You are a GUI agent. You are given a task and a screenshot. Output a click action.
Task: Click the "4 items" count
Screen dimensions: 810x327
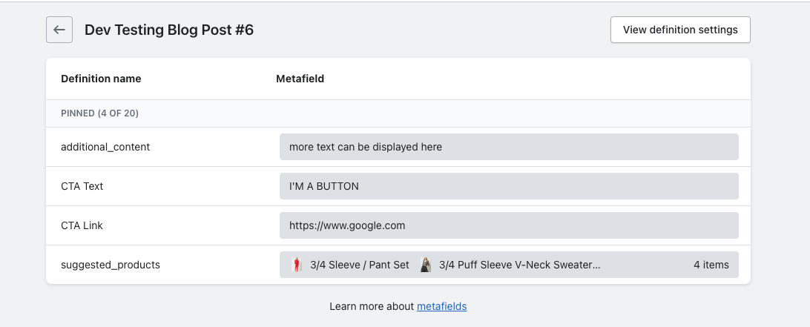coord(711,265)
